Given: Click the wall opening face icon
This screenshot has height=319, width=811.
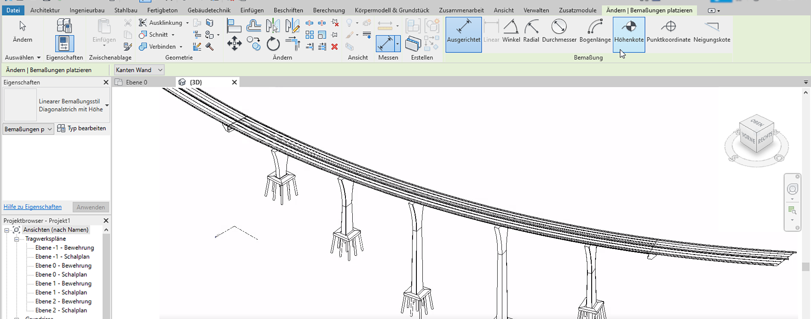Looking at the screenshot, I should [x=209, y=23].
